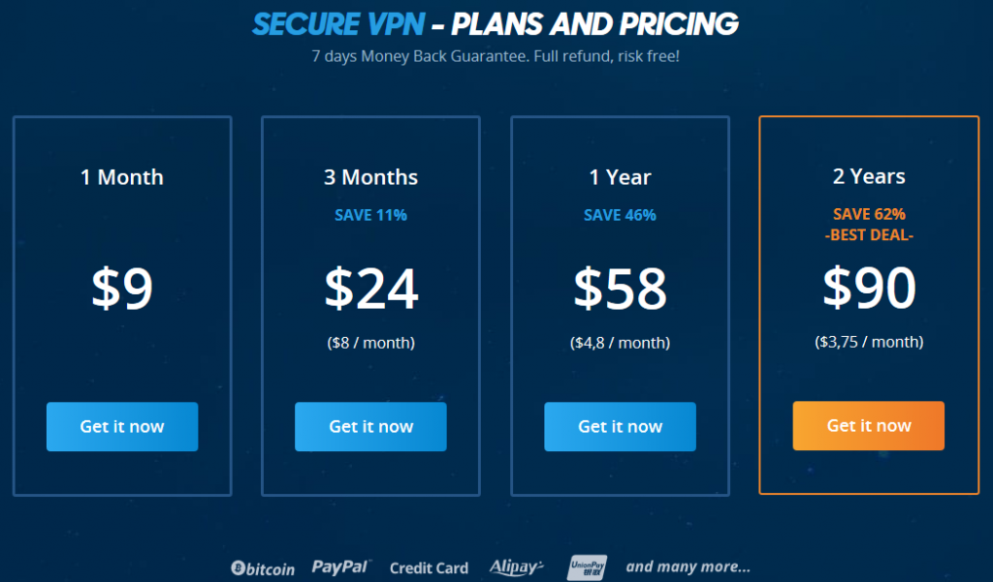Select the $90 price in the 2 Years card

[869, 288]
